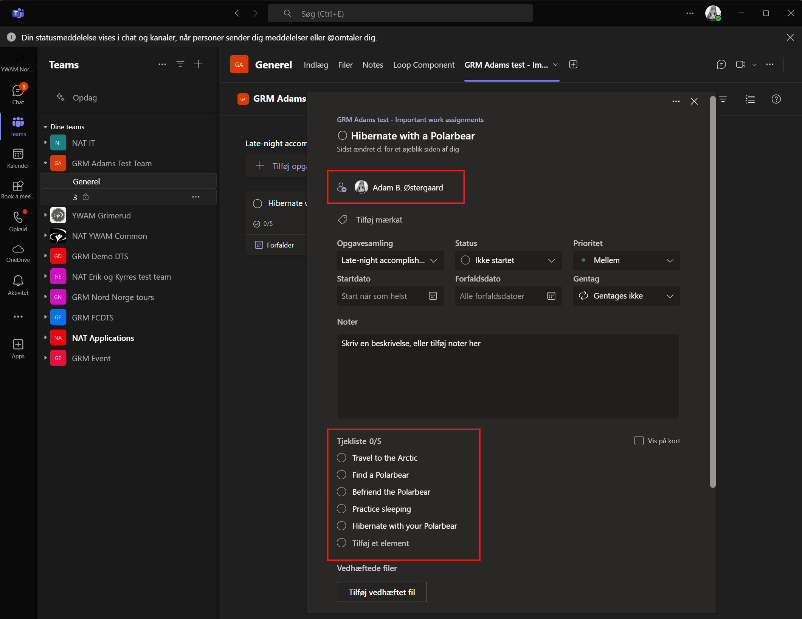Expand the NAT IT team
The width and height of the screenshot is (802, 619).
[45, 143]
